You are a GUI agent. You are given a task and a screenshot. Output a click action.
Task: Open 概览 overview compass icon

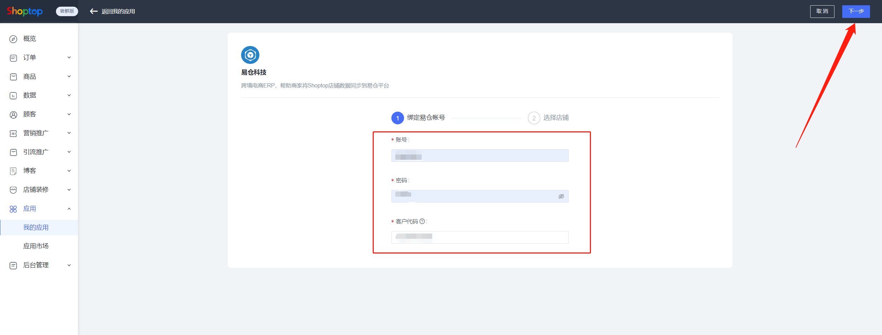(13, 39)
